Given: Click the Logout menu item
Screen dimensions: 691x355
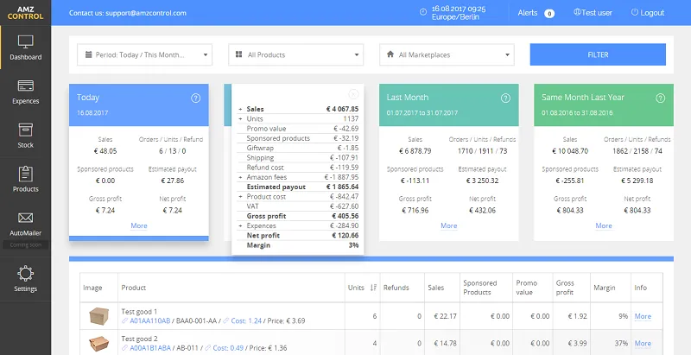Looking at the screenshot, I should point(648,13).
